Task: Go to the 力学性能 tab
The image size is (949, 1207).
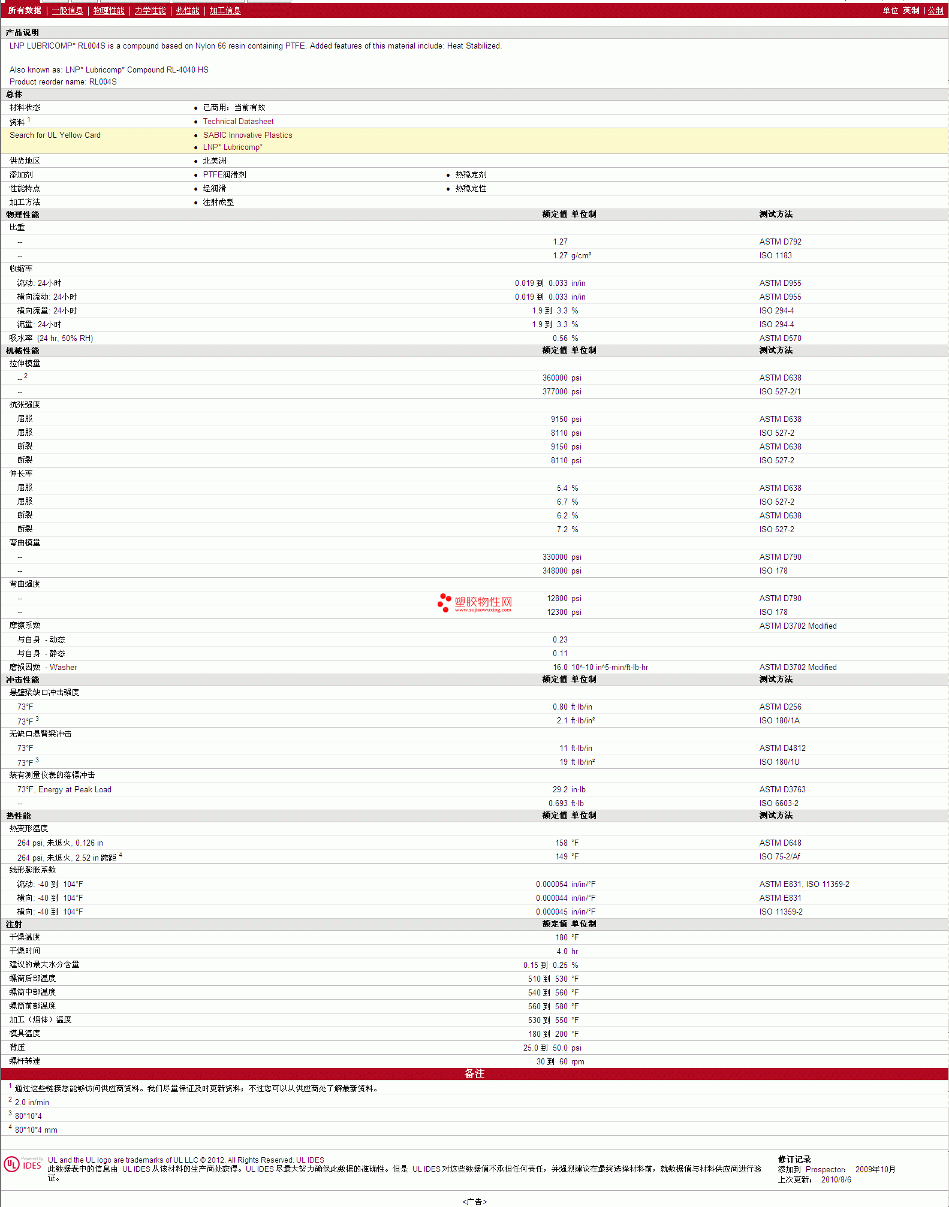Action: click(150, 10)
